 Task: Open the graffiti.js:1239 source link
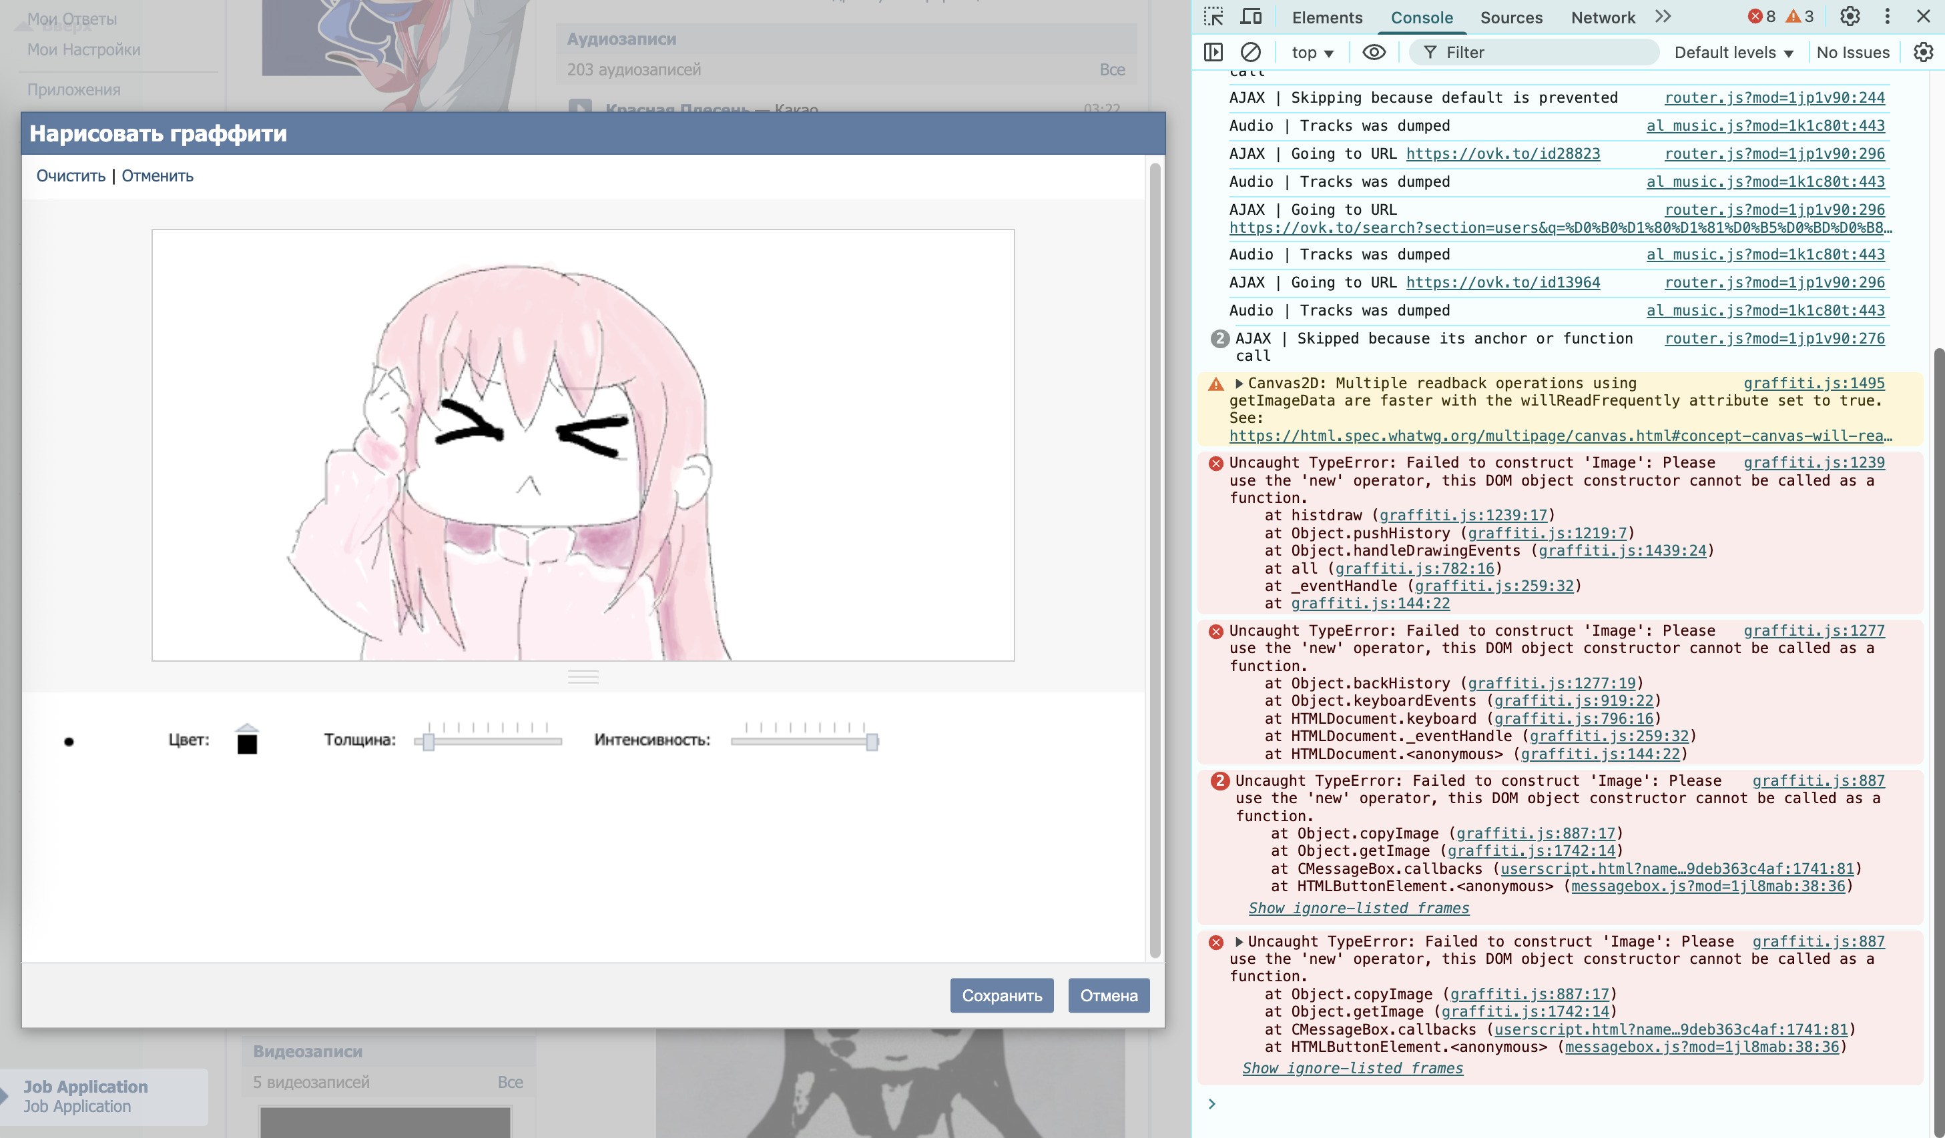coord(1814,462)
